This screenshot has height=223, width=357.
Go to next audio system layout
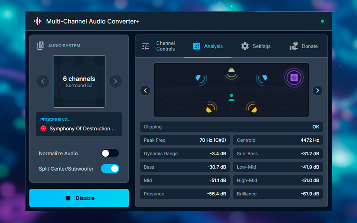click(115, 81)
